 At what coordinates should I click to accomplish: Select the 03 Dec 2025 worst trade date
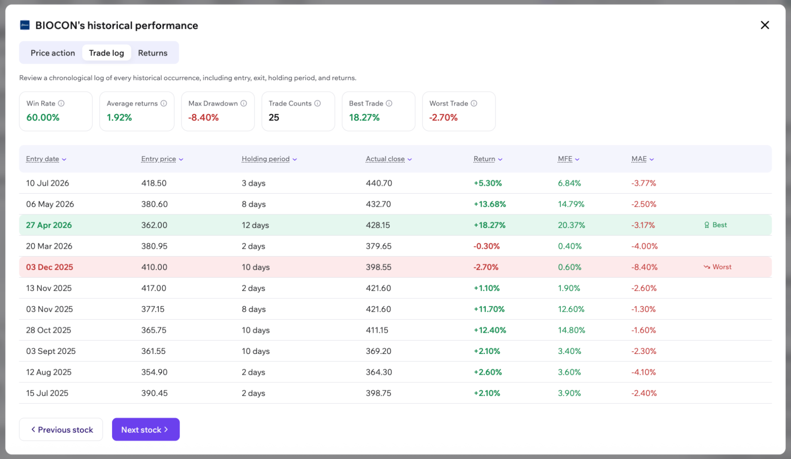49,267
